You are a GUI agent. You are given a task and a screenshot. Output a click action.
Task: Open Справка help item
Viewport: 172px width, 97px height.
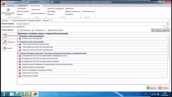(51, 11)
